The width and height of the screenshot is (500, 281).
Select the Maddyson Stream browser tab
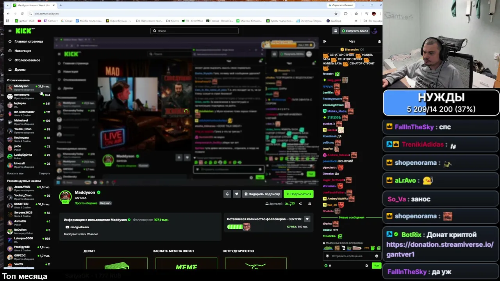point(33,5)
